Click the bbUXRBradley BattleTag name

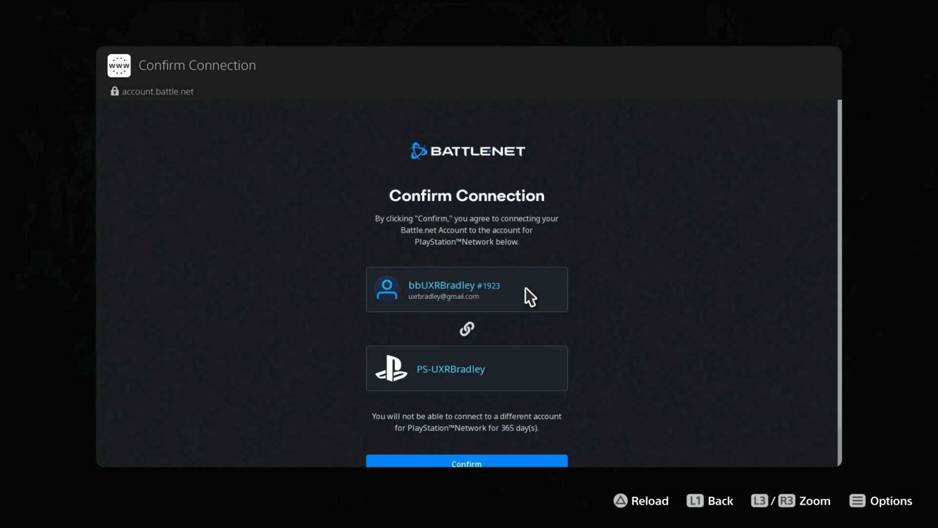point(441,286)
